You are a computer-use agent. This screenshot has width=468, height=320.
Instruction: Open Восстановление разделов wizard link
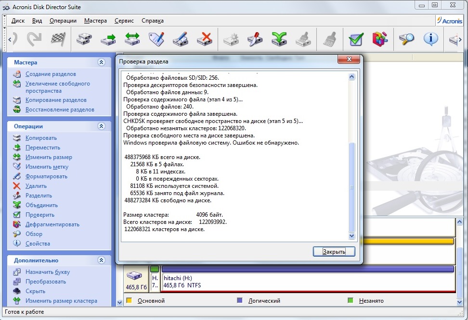[60, 110]
